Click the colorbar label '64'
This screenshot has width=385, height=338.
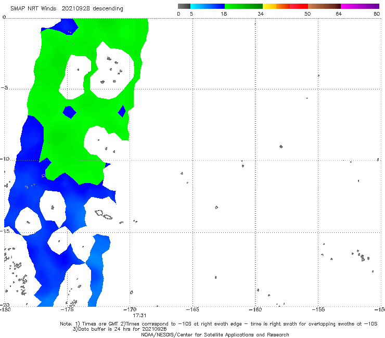(x=339, y=14)
